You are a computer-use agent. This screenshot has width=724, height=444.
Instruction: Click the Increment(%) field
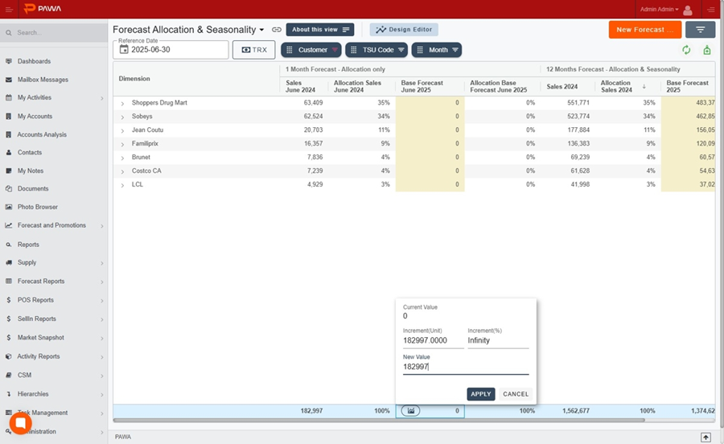coord(498,340)
